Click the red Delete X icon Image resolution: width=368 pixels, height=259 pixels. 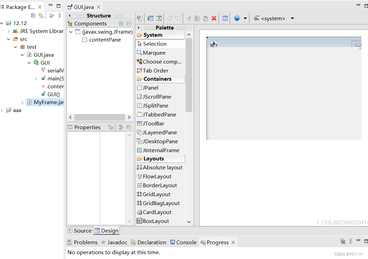pyautogui.click(x=214, y=18)
